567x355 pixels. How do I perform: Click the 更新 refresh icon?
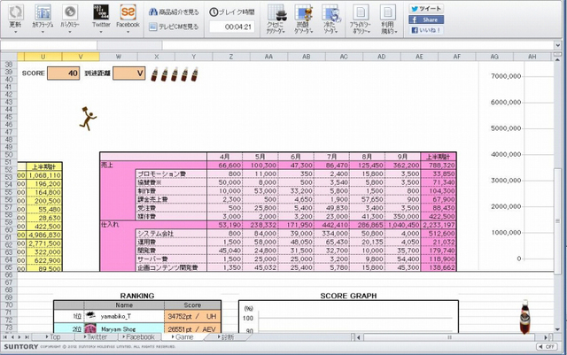[x=14, y=13]
